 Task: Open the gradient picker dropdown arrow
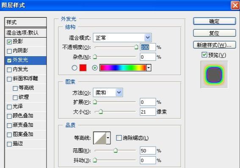[149, 68]
